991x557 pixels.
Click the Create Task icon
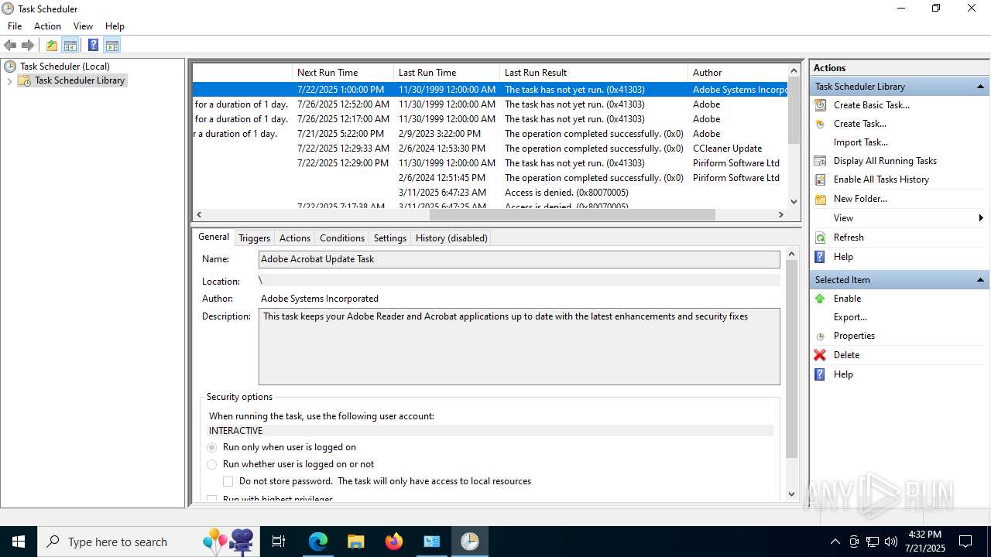[x=820, y=124]
